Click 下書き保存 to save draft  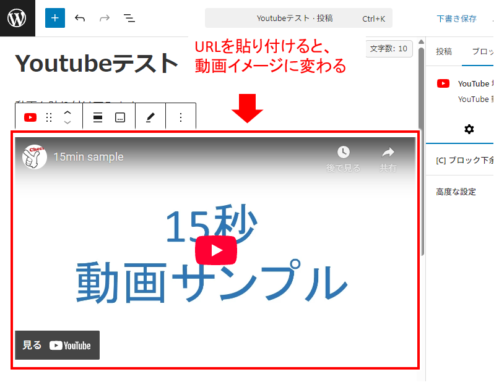(x=456, y=19)
